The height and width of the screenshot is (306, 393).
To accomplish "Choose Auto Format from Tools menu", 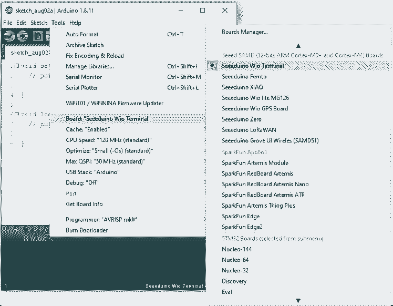I will (128, 34).
